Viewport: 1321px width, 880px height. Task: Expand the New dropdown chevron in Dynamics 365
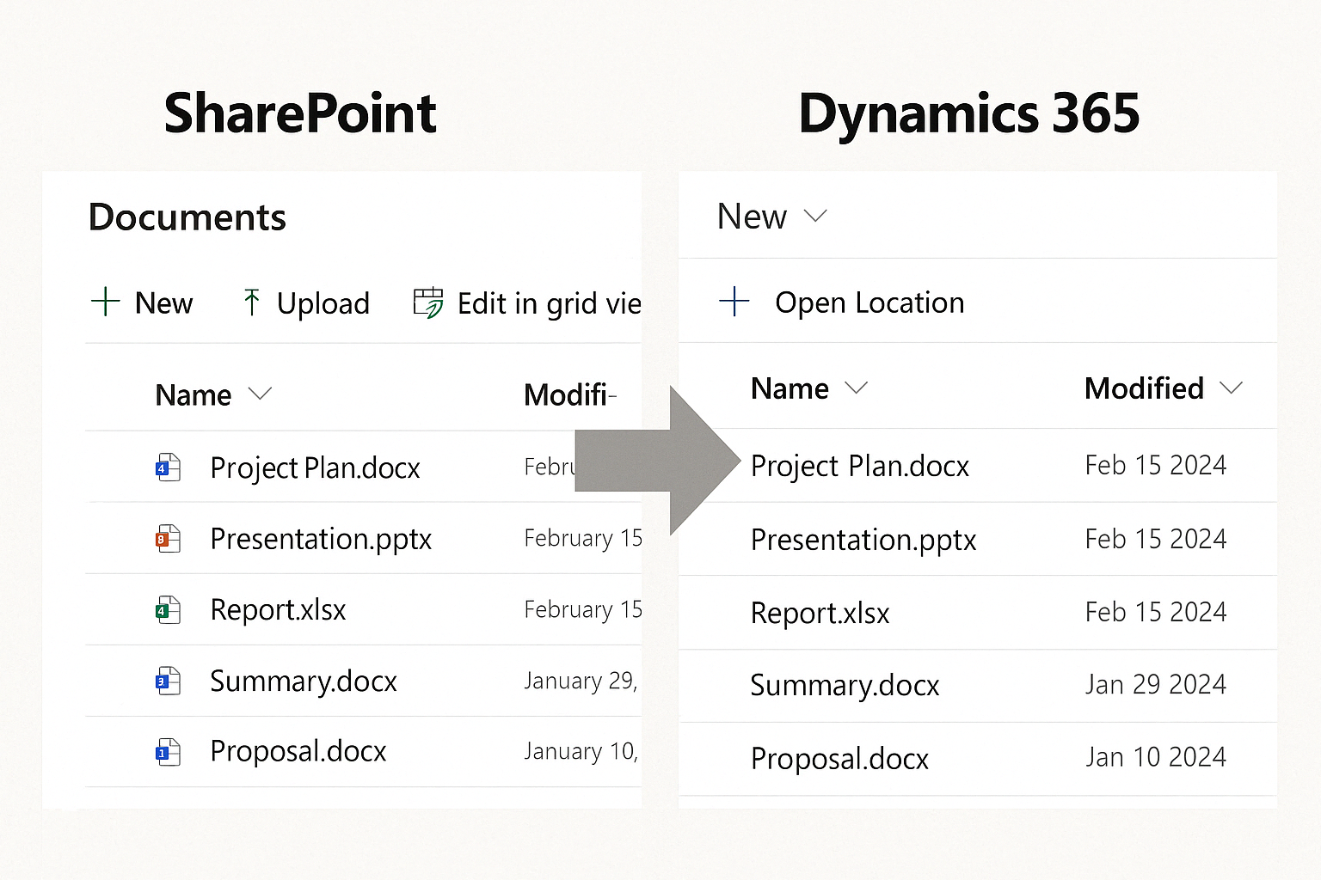(815, 216)
